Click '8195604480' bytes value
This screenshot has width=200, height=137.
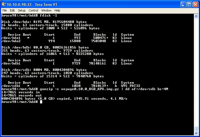coord(63,22)
